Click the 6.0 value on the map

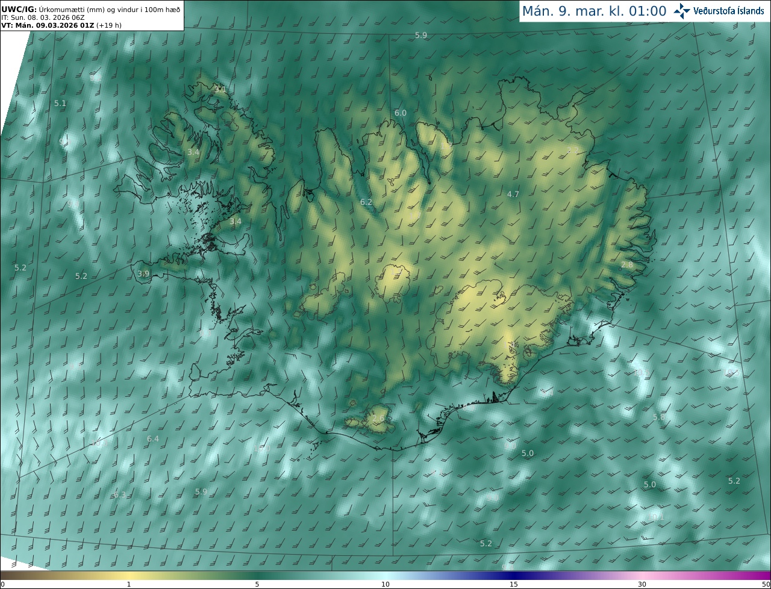401,113
